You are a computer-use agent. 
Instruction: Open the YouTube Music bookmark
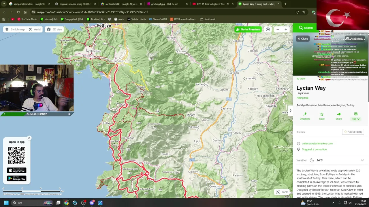[x=27, y=19]
